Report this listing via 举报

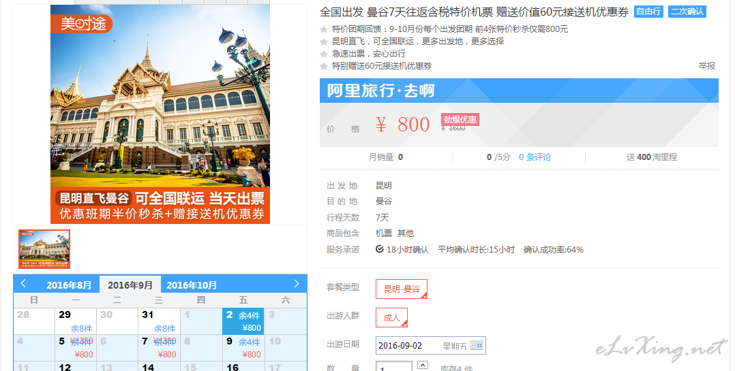click(706, 66)
